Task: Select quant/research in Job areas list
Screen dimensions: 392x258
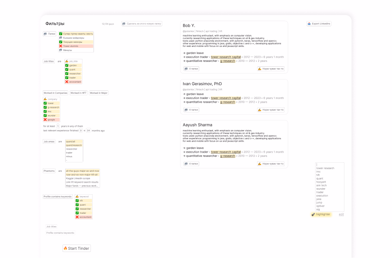Action: point(74,145)
